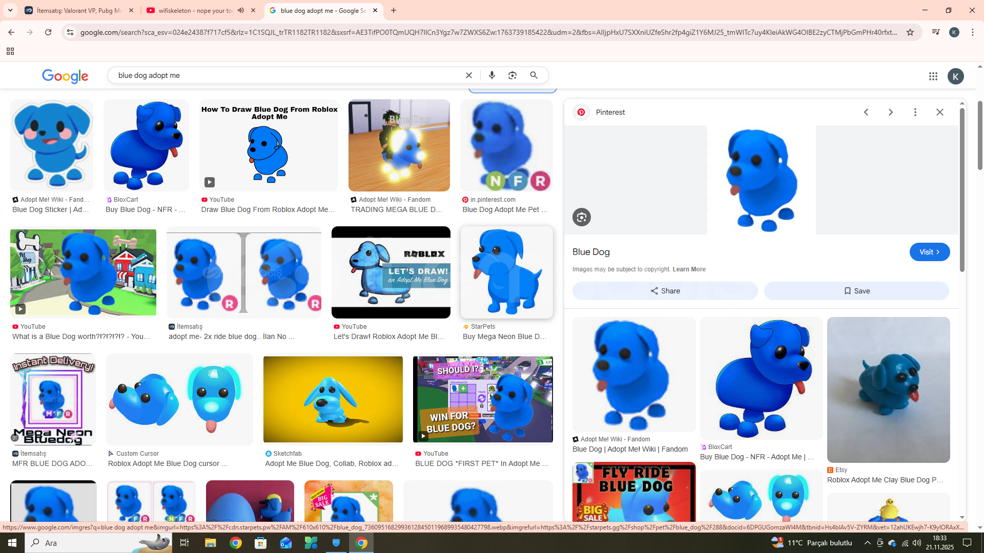Switch to wifiskeleton YouTube tab

pyautogui.click(x=195, y=10)
